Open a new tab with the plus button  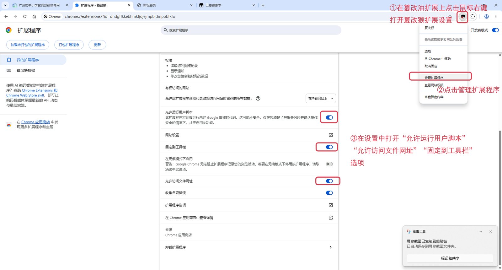pyautogui.click(x=263, y=5)
